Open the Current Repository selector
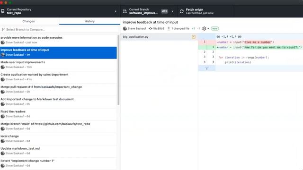 coord(60,11)
